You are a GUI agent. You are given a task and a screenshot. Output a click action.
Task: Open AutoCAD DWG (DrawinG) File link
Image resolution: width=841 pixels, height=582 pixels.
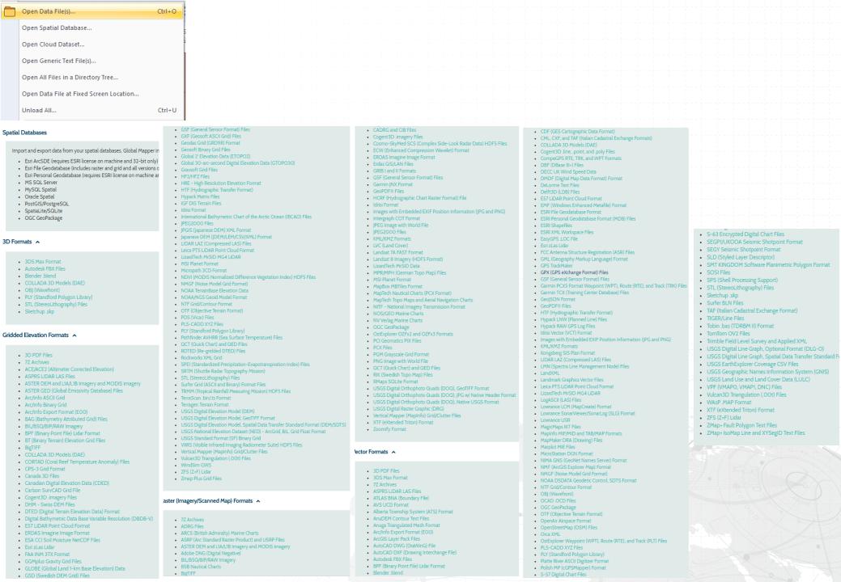point(403,546)
